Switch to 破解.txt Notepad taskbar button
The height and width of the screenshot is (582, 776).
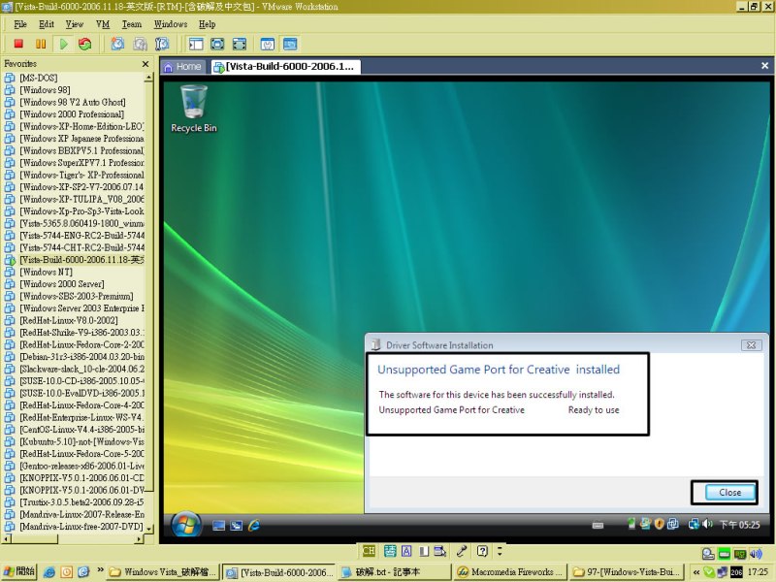pyautogui.click(x=395, y=572)
